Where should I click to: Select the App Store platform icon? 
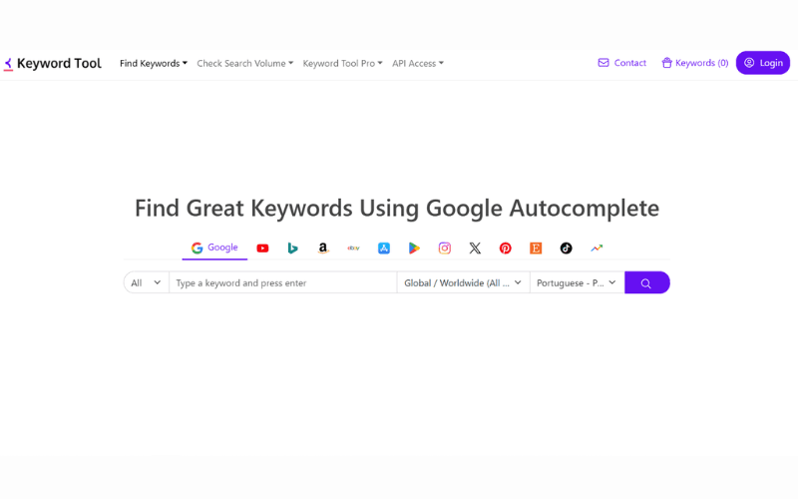384,249
